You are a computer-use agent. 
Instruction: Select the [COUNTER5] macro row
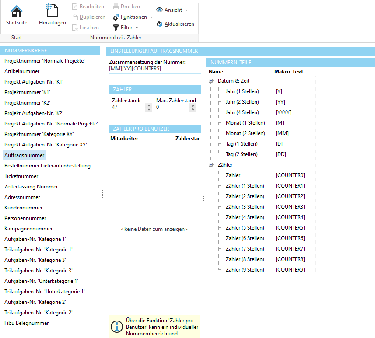click(x=290, y=228)
